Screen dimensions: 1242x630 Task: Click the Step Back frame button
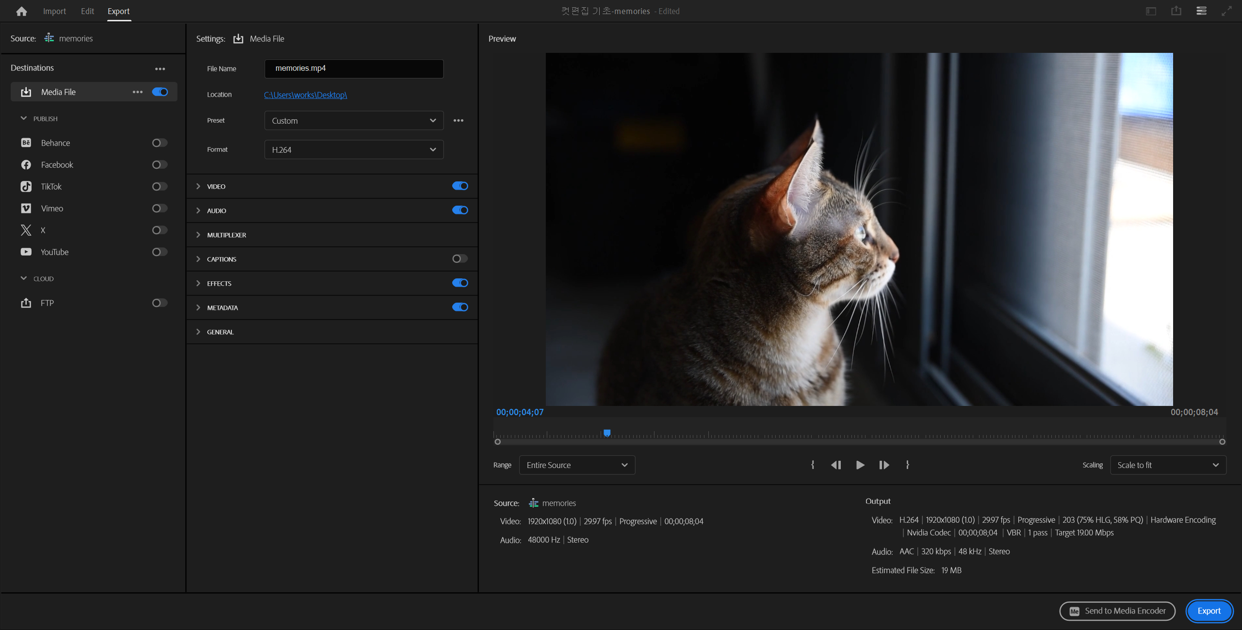[836, 465]
